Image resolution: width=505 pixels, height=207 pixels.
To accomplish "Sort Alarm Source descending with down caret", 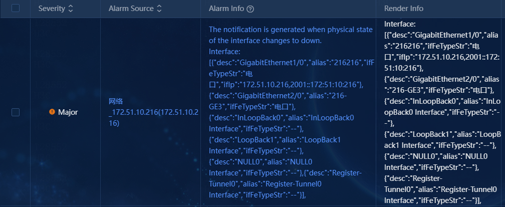I will 159,11.
